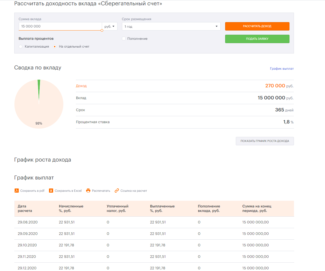
Task: Click the 29.11.2020 date cell
Action: pos(27,257)
